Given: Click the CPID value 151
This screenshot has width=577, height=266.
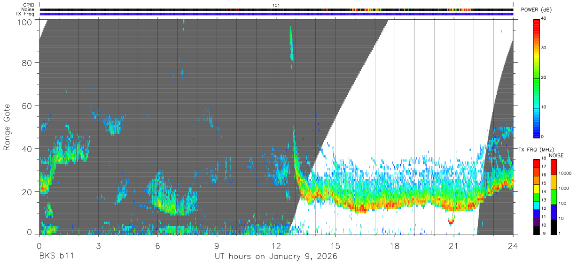Looking at the screenshot, I should click(276, 5).
